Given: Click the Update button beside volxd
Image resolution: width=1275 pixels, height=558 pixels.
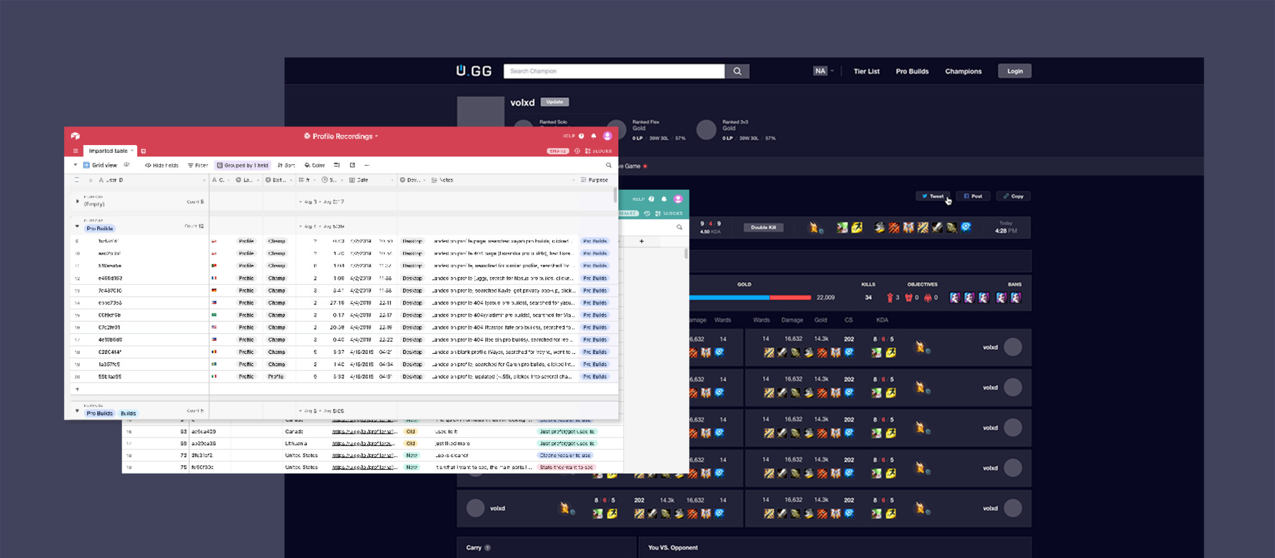Looking at the screenshot, I should [x=555, y=102].
